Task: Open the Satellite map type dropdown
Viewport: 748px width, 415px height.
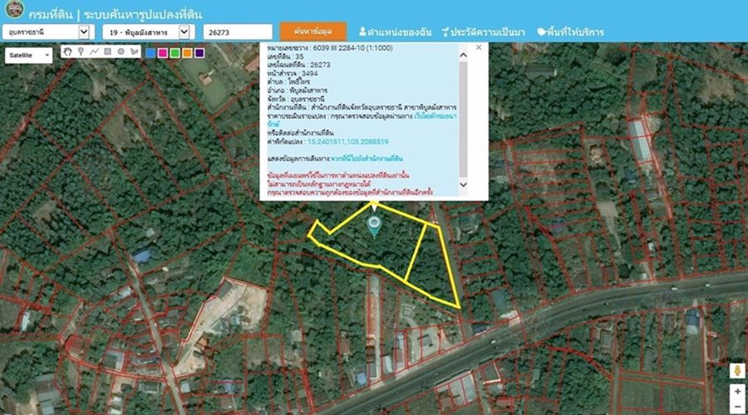Action: tap(28, 56)
